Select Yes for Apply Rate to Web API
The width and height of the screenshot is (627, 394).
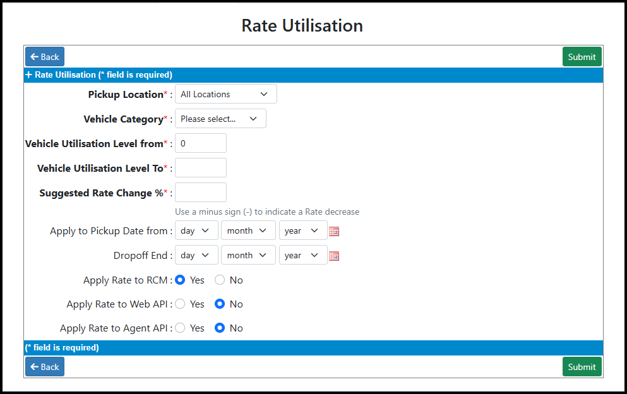tap(181, 304)
